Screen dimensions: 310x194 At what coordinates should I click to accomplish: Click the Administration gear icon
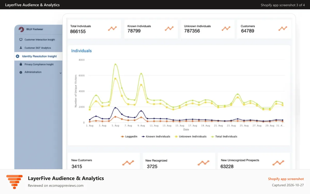[21, 72]
